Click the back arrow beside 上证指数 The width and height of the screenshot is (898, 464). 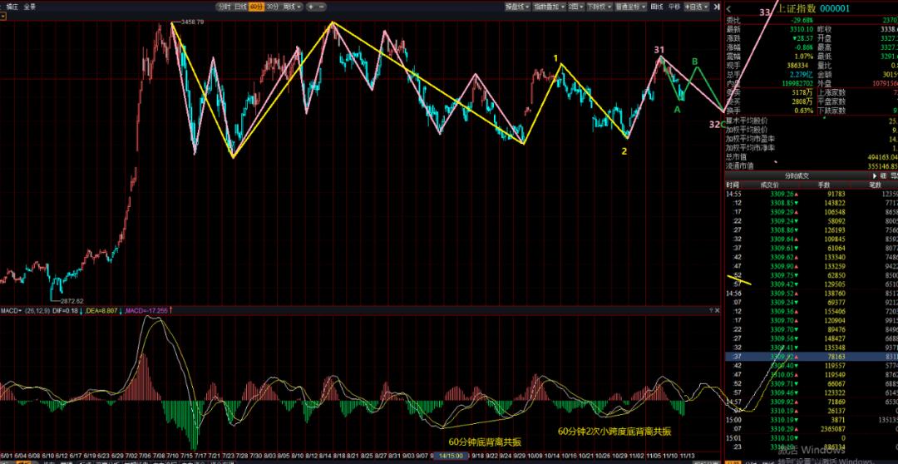(729, 8)
